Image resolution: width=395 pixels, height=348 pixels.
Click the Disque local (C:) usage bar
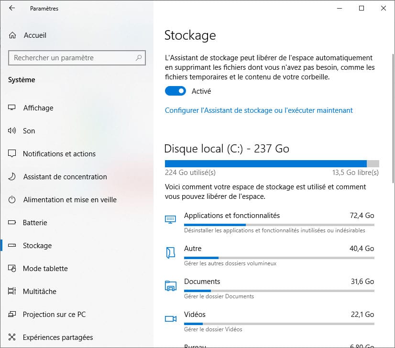[x=272, y=163]
